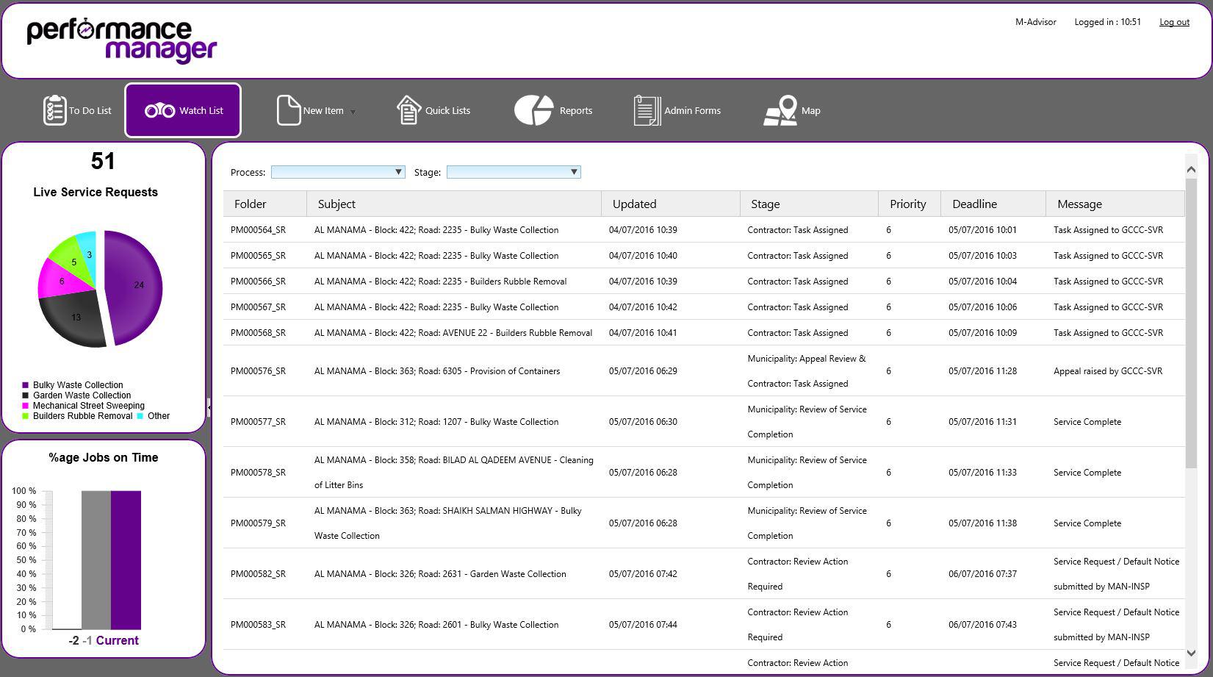Click 'Appeal raised by GCCC-SVR' message
The image size is (1213, 677).
(1108, 371)
